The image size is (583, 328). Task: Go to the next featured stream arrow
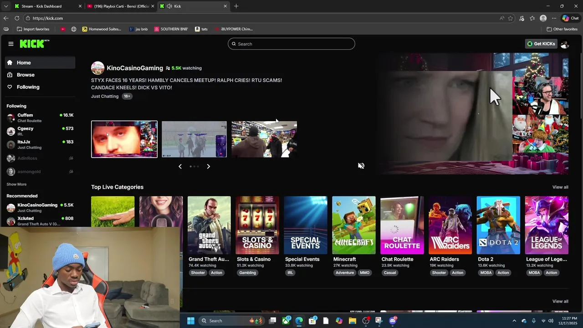click(x=209, y=166)
